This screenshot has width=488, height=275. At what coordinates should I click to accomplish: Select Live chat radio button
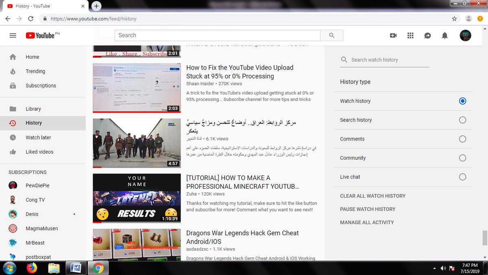pyautogui.click(x=462, y=177)
